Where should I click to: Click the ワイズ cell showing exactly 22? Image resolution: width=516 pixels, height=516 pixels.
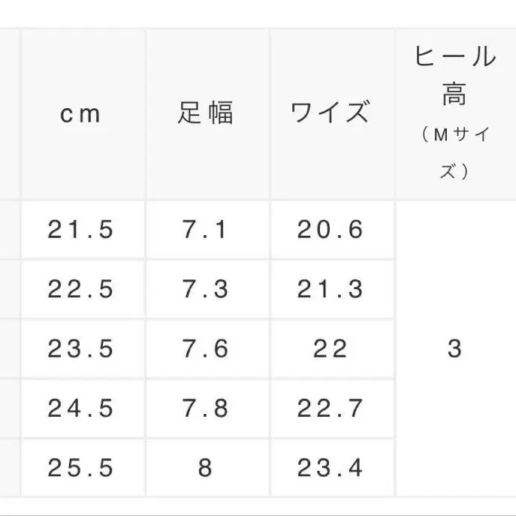click(330, 349)
